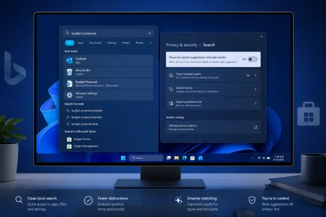Screen dimensions: 326x217
Task: Click the Search history clock icon
Action: pyautogui.click(x=171, y=89)
